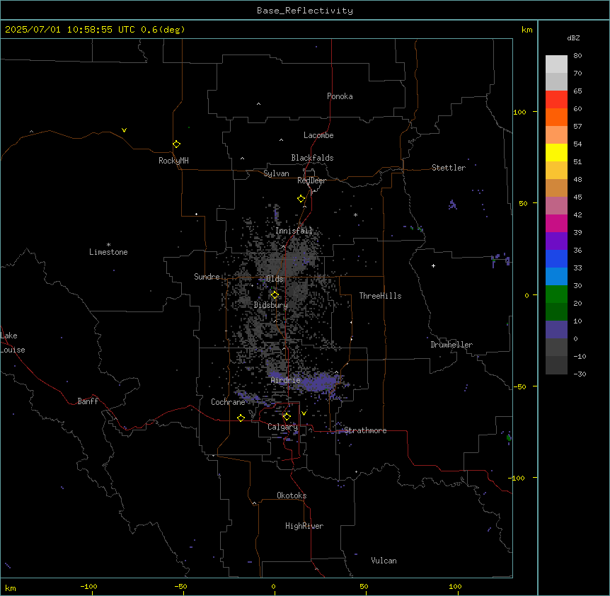
Task: Click the Didsbury town label
Action: point(271,305)
